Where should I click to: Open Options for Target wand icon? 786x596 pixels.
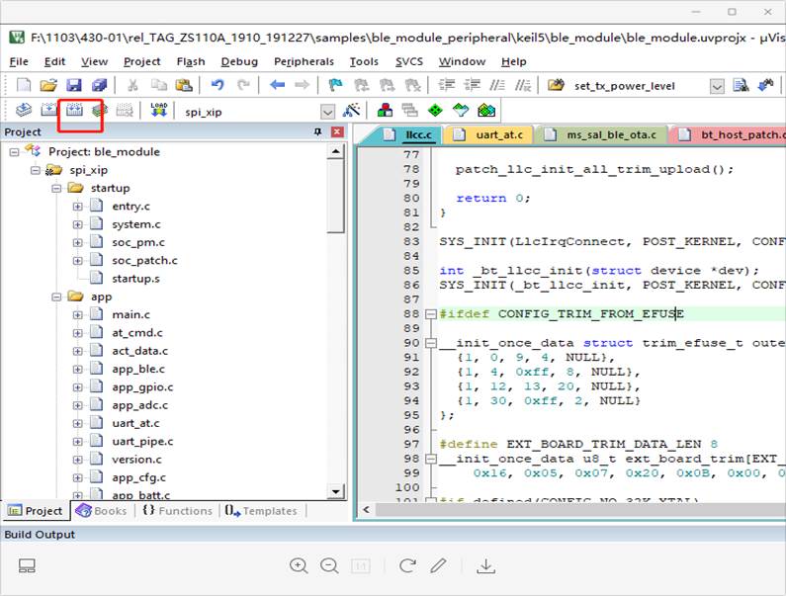pyautogui.click(x=351, y=110)
